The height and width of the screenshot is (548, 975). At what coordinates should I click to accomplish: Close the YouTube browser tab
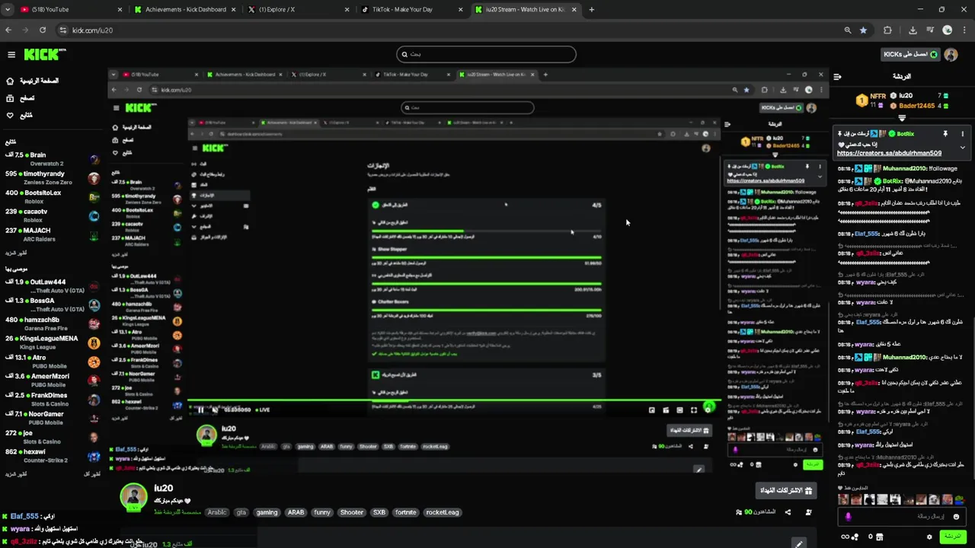[x=120, y=9]
